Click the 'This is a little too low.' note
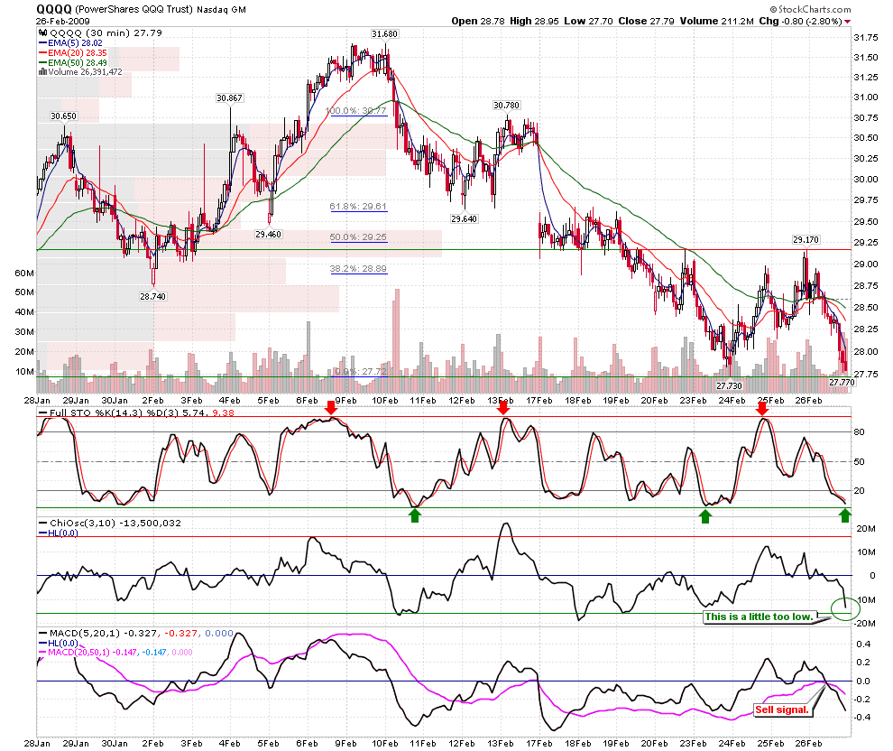Viewport: 893px width, 751px height. (759, 617)
